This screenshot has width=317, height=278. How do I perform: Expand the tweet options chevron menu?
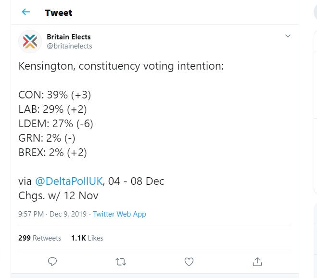288,36
